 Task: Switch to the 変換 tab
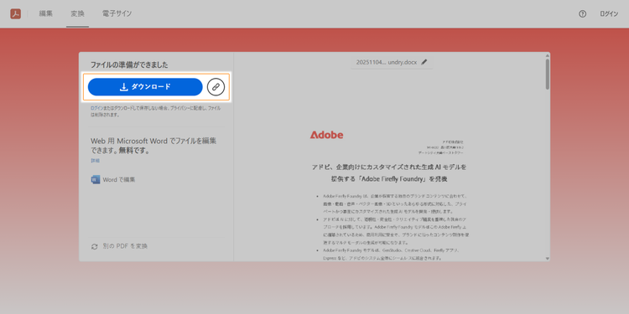77,13
